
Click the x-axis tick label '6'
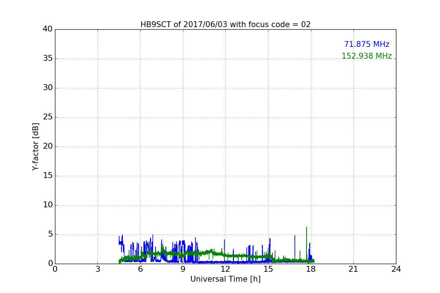click(140, 269)
